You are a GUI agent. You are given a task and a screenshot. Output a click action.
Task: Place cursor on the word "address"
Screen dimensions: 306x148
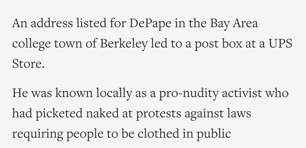(x=52, y=23)
